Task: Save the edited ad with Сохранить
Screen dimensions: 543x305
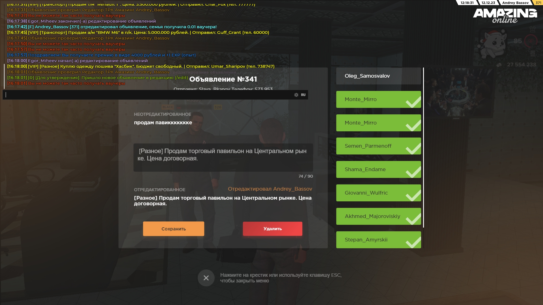Action: coord(173,229)
